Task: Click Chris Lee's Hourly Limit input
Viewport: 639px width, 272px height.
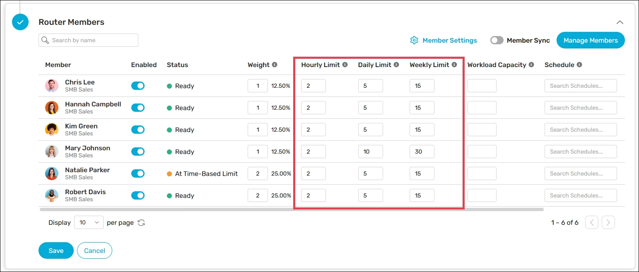Action: [313, 86]
